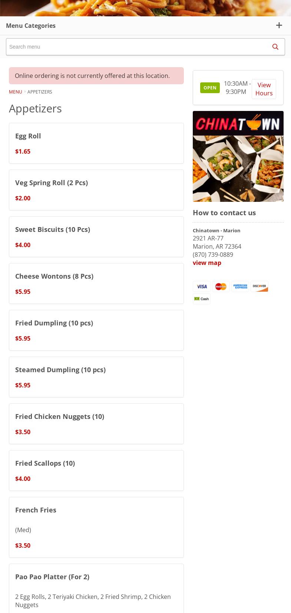This screenshot has height=613, width=291.
Task: Click the American Express icon
Action: (240, 286)
